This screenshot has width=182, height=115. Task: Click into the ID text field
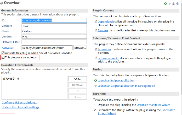point(54,20)
